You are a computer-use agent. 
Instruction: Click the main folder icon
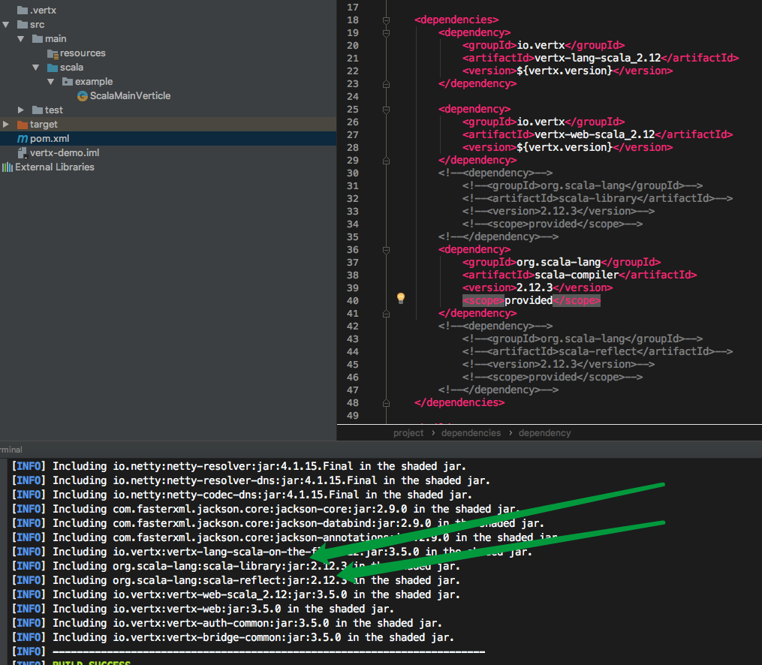(x=38, y=38)
